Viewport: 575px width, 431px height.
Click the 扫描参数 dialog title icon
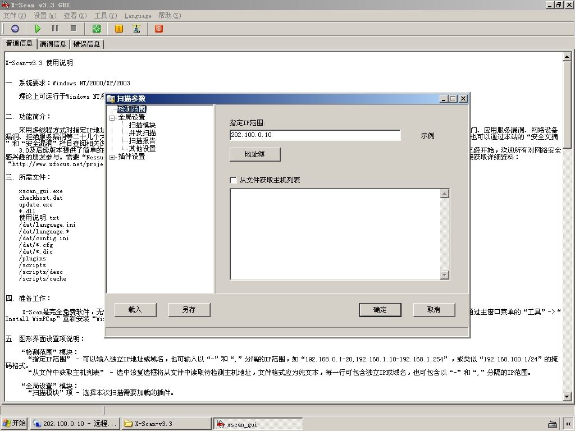(x=111, y=99)
